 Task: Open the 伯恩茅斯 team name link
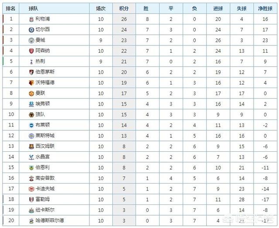(x=45, y=72)
